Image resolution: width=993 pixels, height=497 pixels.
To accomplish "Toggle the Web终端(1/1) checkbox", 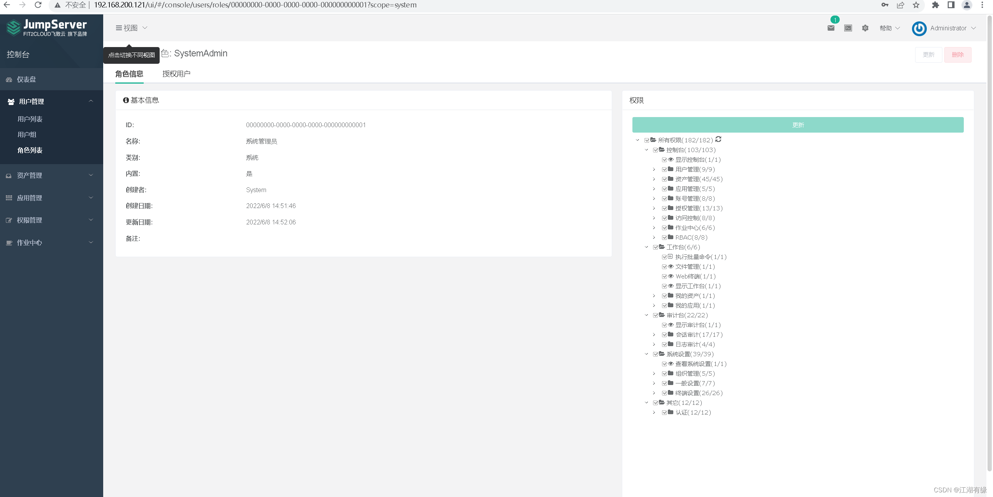I will click(664, 276).
